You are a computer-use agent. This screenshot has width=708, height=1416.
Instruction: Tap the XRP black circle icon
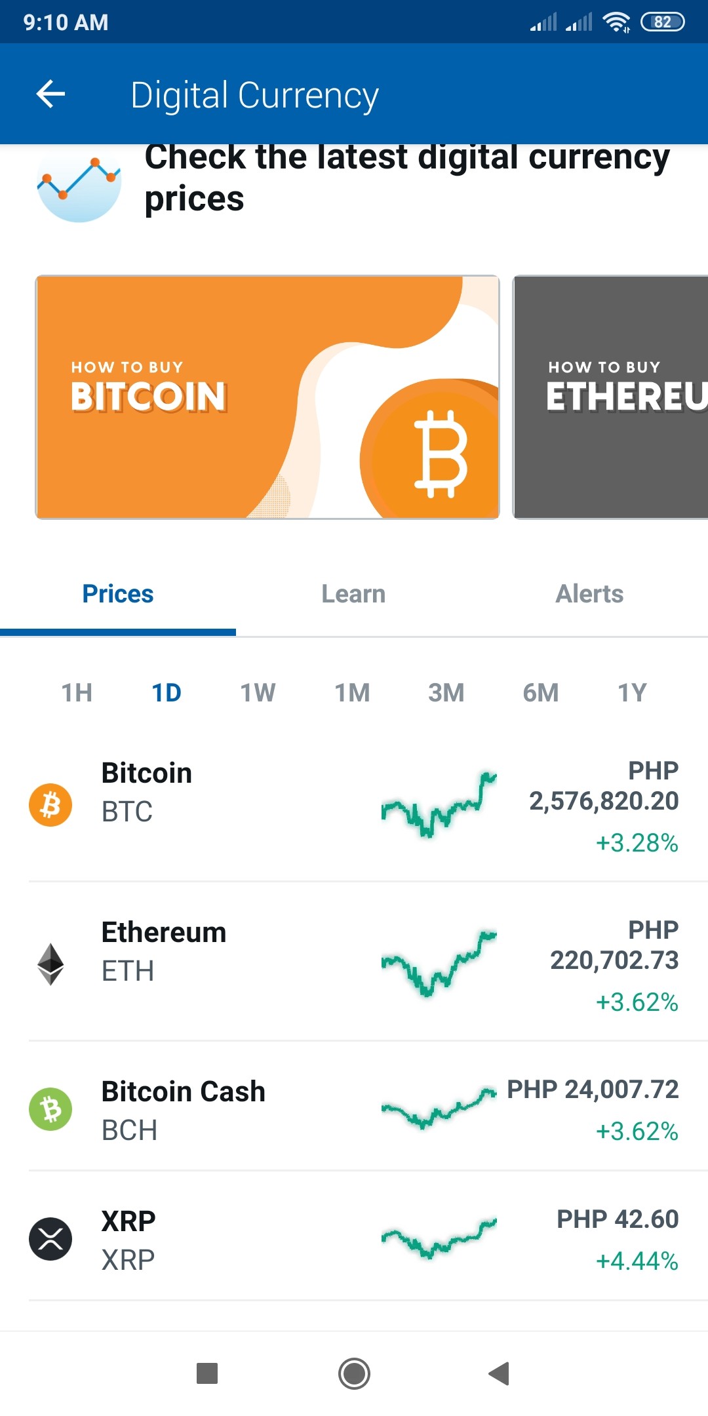[50, 1239]
